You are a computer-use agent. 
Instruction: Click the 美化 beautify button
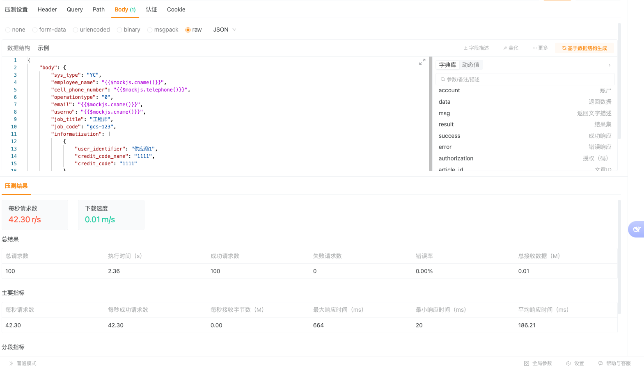[x=511, y=48]
